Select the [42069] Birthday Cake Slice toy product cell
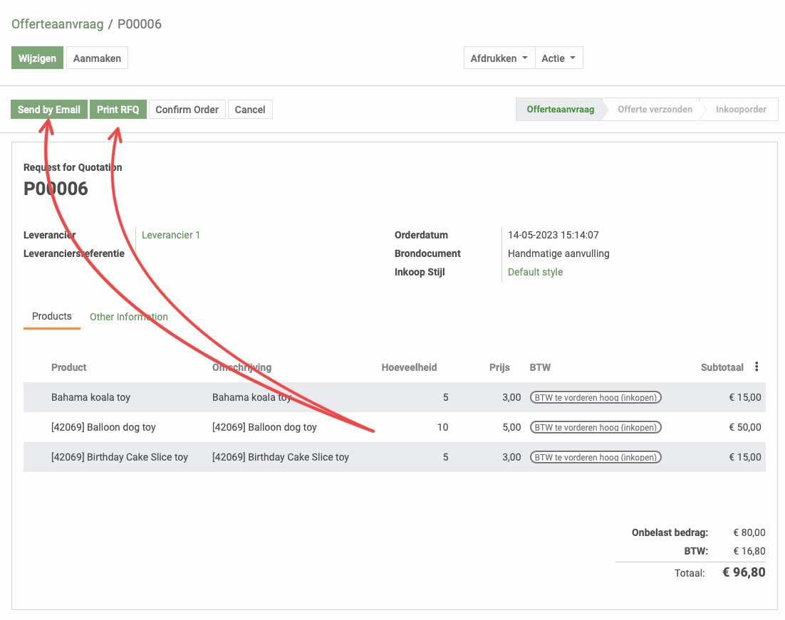 coord(120,458)
